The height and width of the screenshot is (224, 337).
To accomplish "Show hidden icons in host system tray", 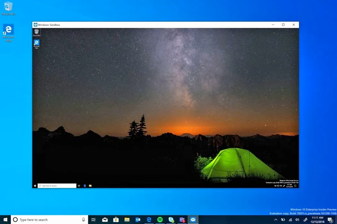I will (276, 220).
